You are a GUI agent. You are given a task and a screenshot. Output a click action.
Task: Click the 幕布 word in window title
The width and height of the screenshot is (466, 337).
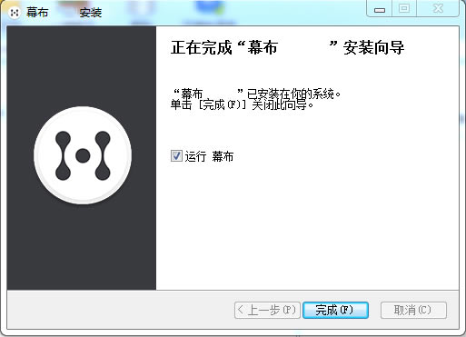(x=37, y=13)
